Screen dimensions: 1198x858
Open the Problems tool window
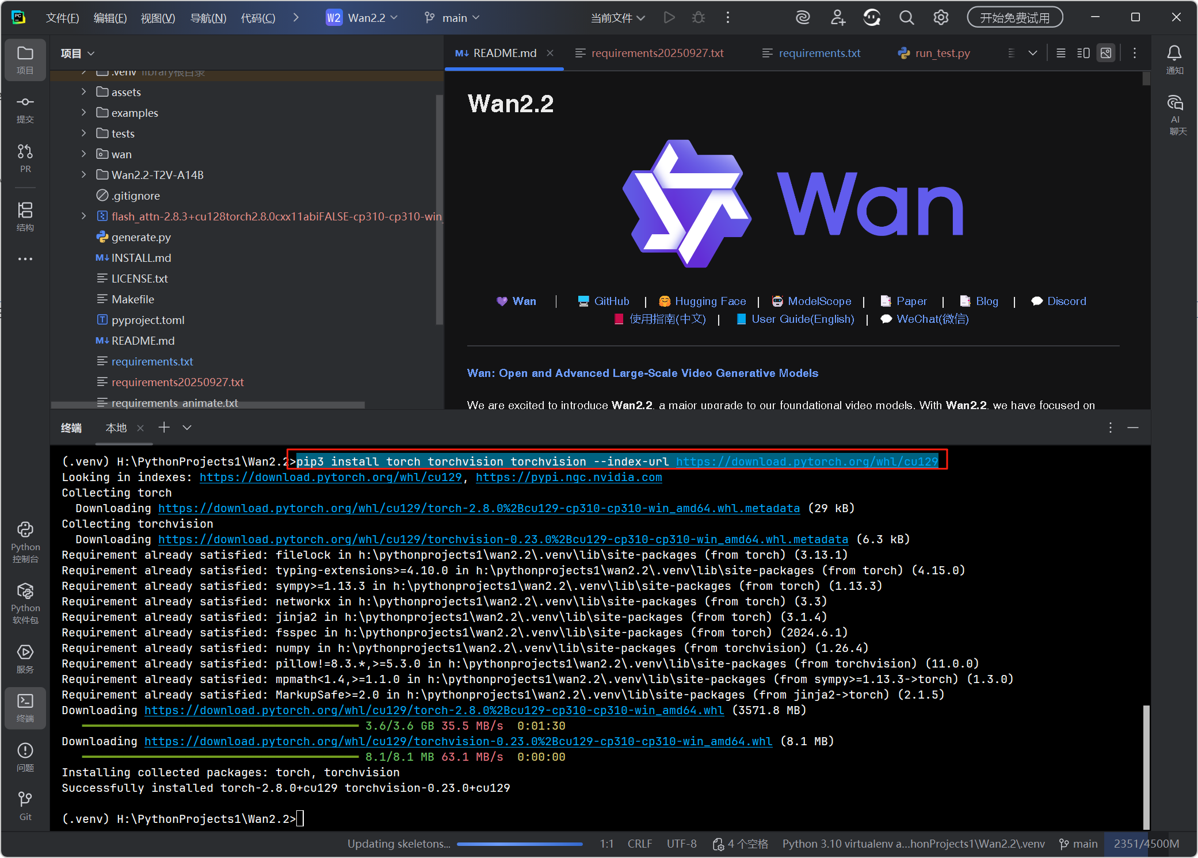pos(25,757)
